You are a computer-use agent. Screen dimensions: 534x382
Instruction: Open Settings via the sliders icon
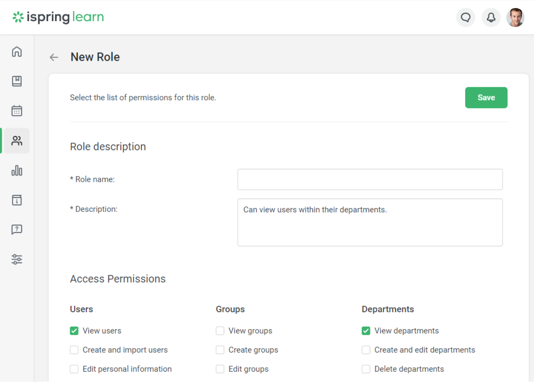(17, 259)
